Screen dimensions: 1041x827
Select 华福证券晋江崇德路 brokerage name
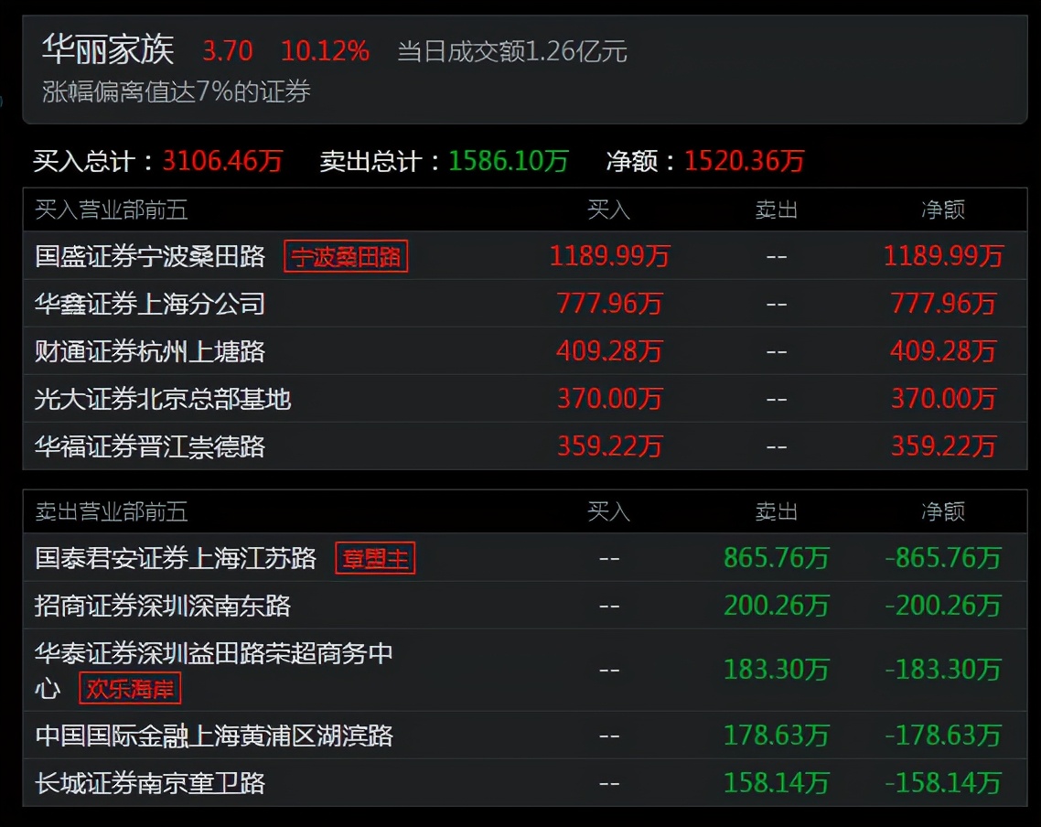coord(150,446)
